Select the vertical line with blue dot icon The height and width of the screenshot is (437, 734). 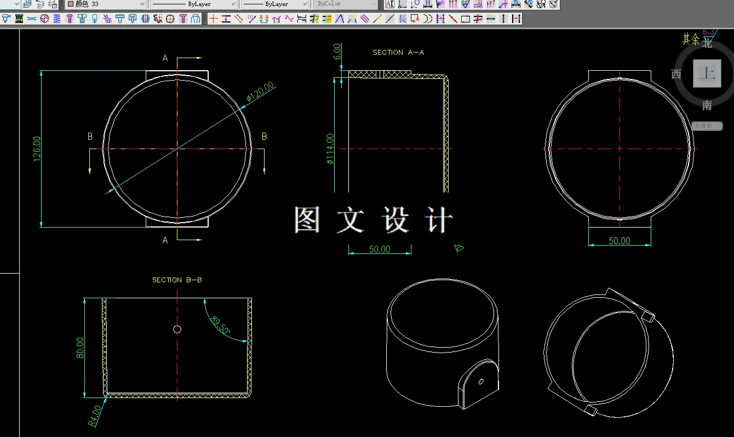coord(503,19)
